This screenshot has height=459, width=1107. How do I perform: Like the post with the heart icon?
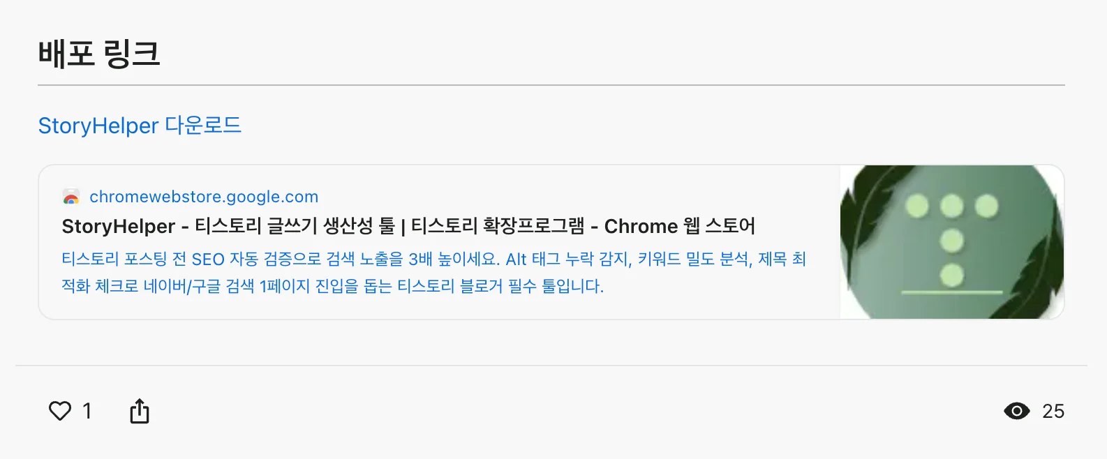point(60,411)
